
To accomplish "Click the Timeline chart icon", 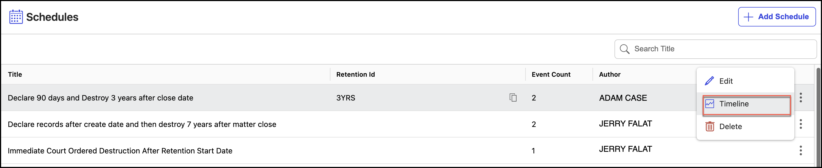I will pyautogui.click(x=710, y=104).
